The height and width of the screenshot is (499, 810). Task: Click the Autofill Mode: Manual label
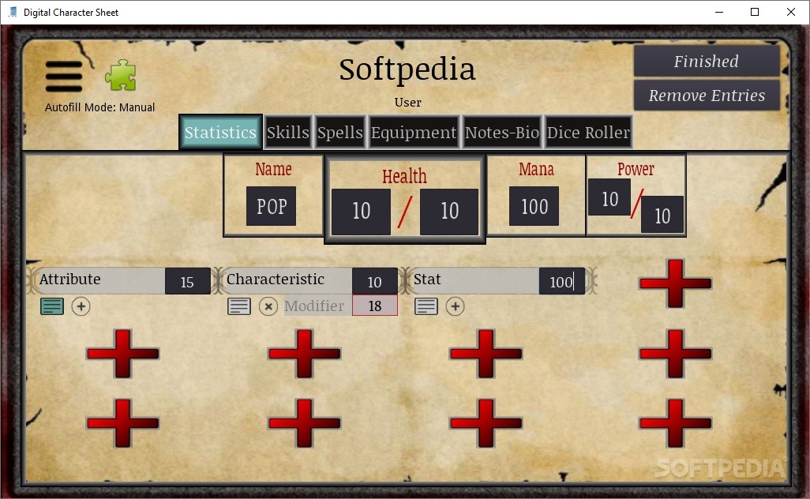(99, 107)
